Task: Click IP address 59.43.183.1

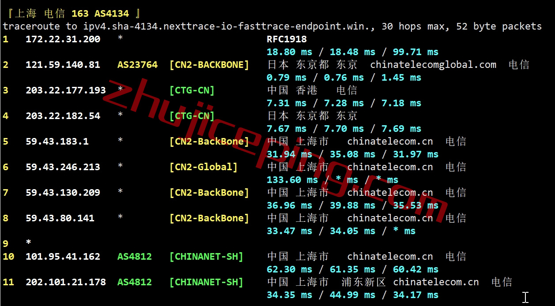Action: click(57, 142)
